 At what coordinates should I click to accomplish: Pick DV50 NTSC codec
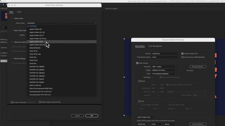62,61
